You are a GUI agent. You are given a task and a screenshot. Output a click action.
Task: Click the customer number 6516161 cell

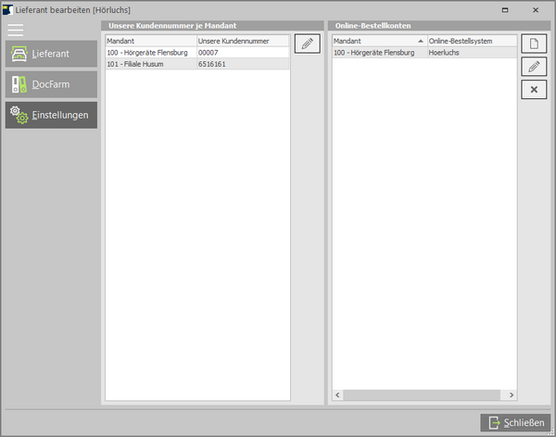click(x=243, y=64)
